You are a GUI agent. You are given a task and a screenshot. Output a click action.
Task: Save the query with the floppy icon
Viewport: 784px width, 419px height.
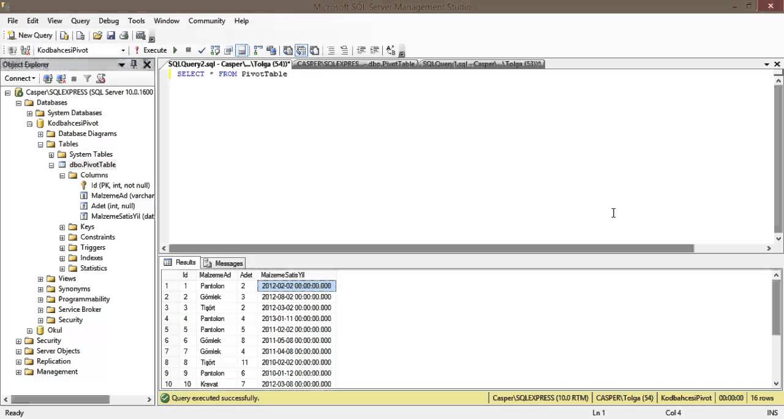coord(111,36)
